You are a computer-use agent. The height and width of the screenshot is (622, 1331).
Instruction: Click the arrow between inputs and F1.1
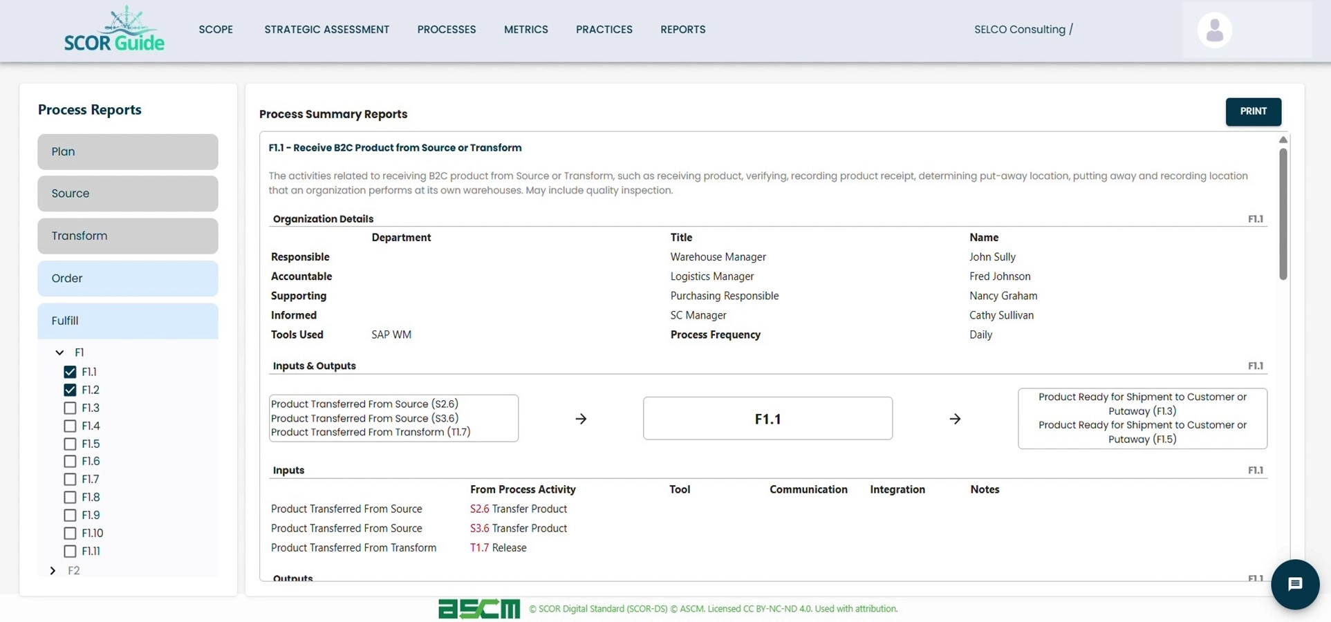(x=581, y=418)
